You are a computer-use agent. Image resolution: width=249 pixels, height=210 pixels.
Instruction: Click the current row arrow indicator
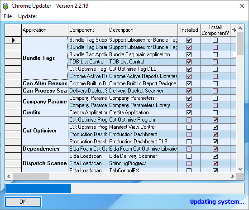coord(13,40)
